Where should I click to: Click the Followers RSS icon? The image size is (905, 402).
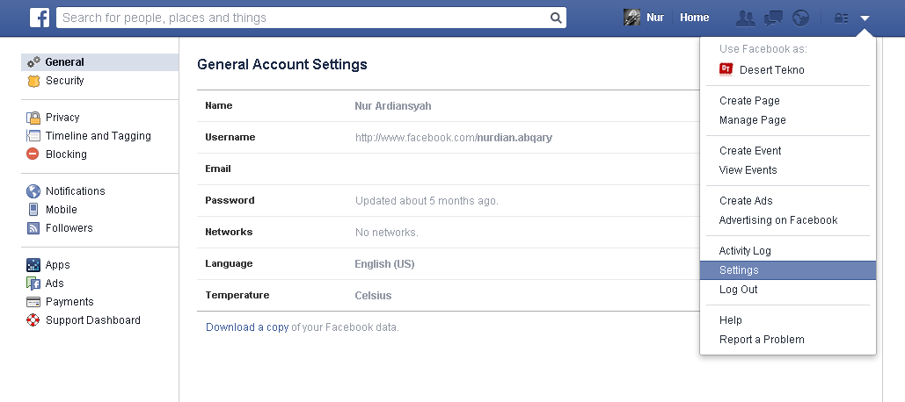(x=33, y=228)
